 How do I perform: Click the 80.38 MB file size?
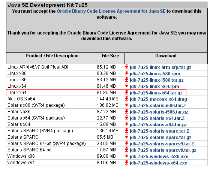click(x=106, y=73)
